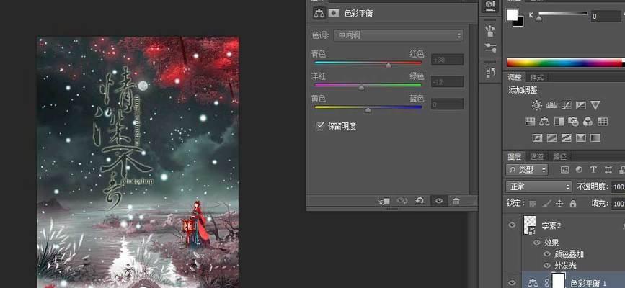625x288 pixels.
Task: Click the cyan-red value field +38
Action: [x=447, y=59]
